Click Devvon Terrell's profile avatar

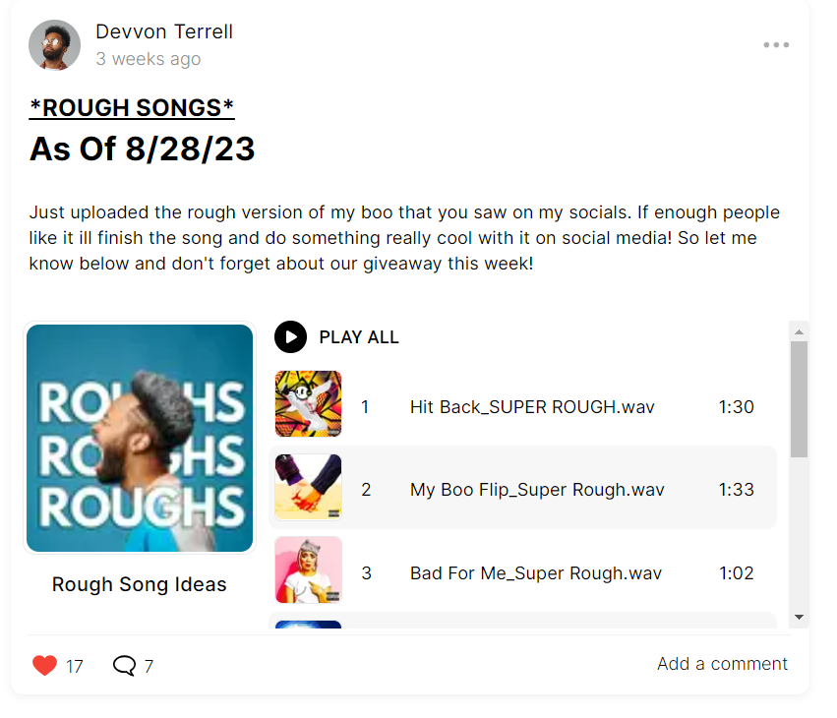tap(55, 45)
